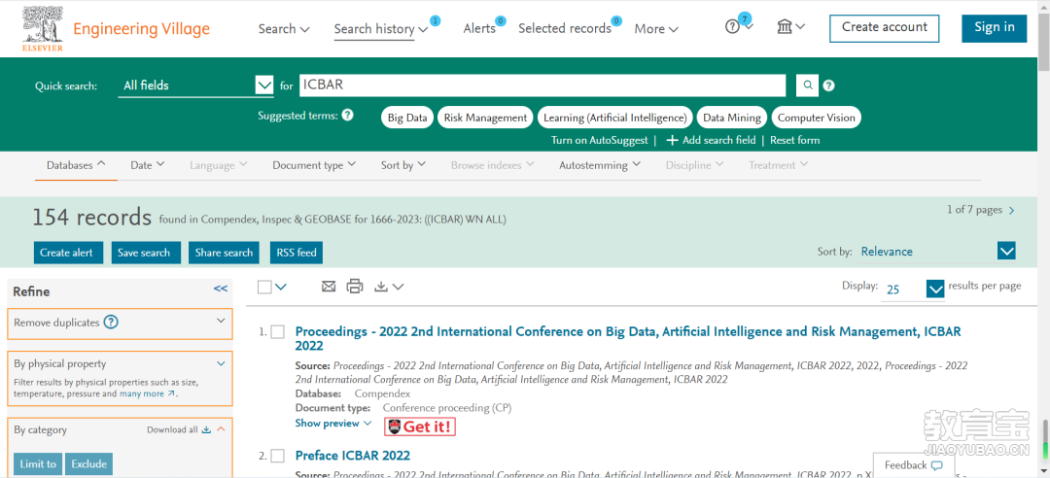
Task: Select Learning (Artificial Intelligence) suggested term
Action: [614, 118]
